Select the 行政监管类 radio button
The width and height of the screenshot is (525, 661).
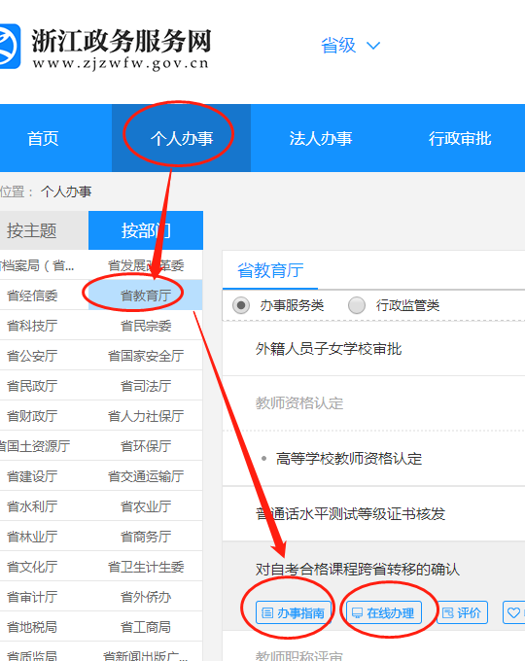pos(357,305)
